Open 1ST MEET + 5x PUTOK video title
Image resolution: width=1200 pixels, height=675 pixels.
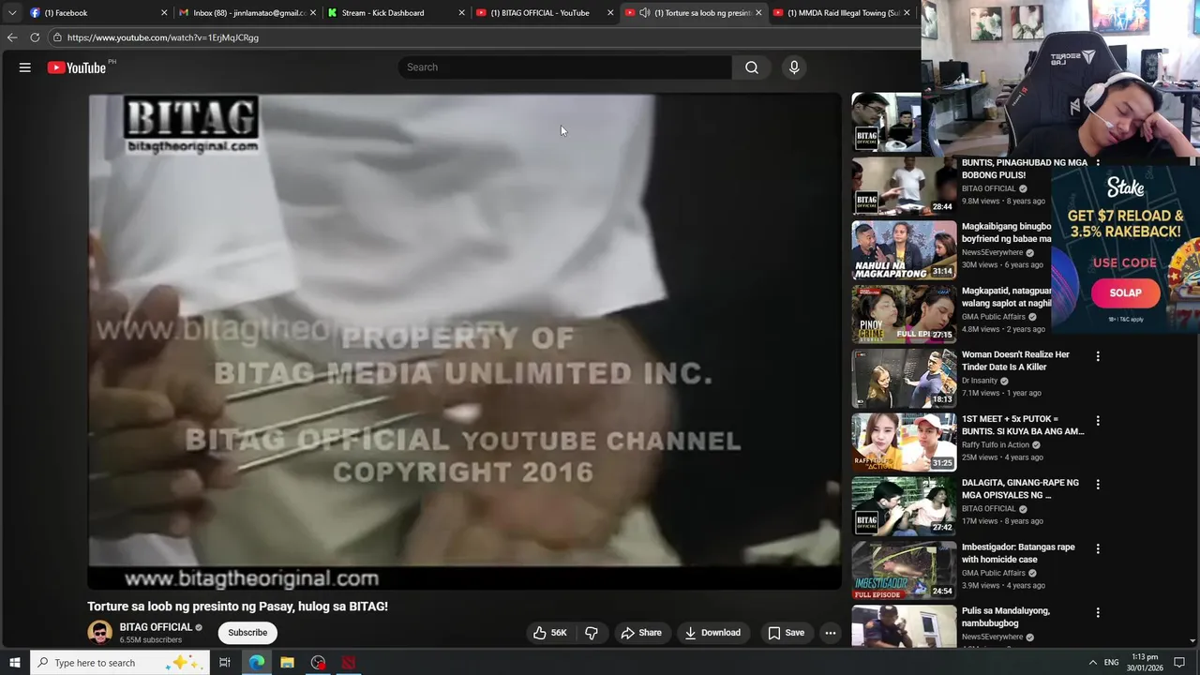1023,425
